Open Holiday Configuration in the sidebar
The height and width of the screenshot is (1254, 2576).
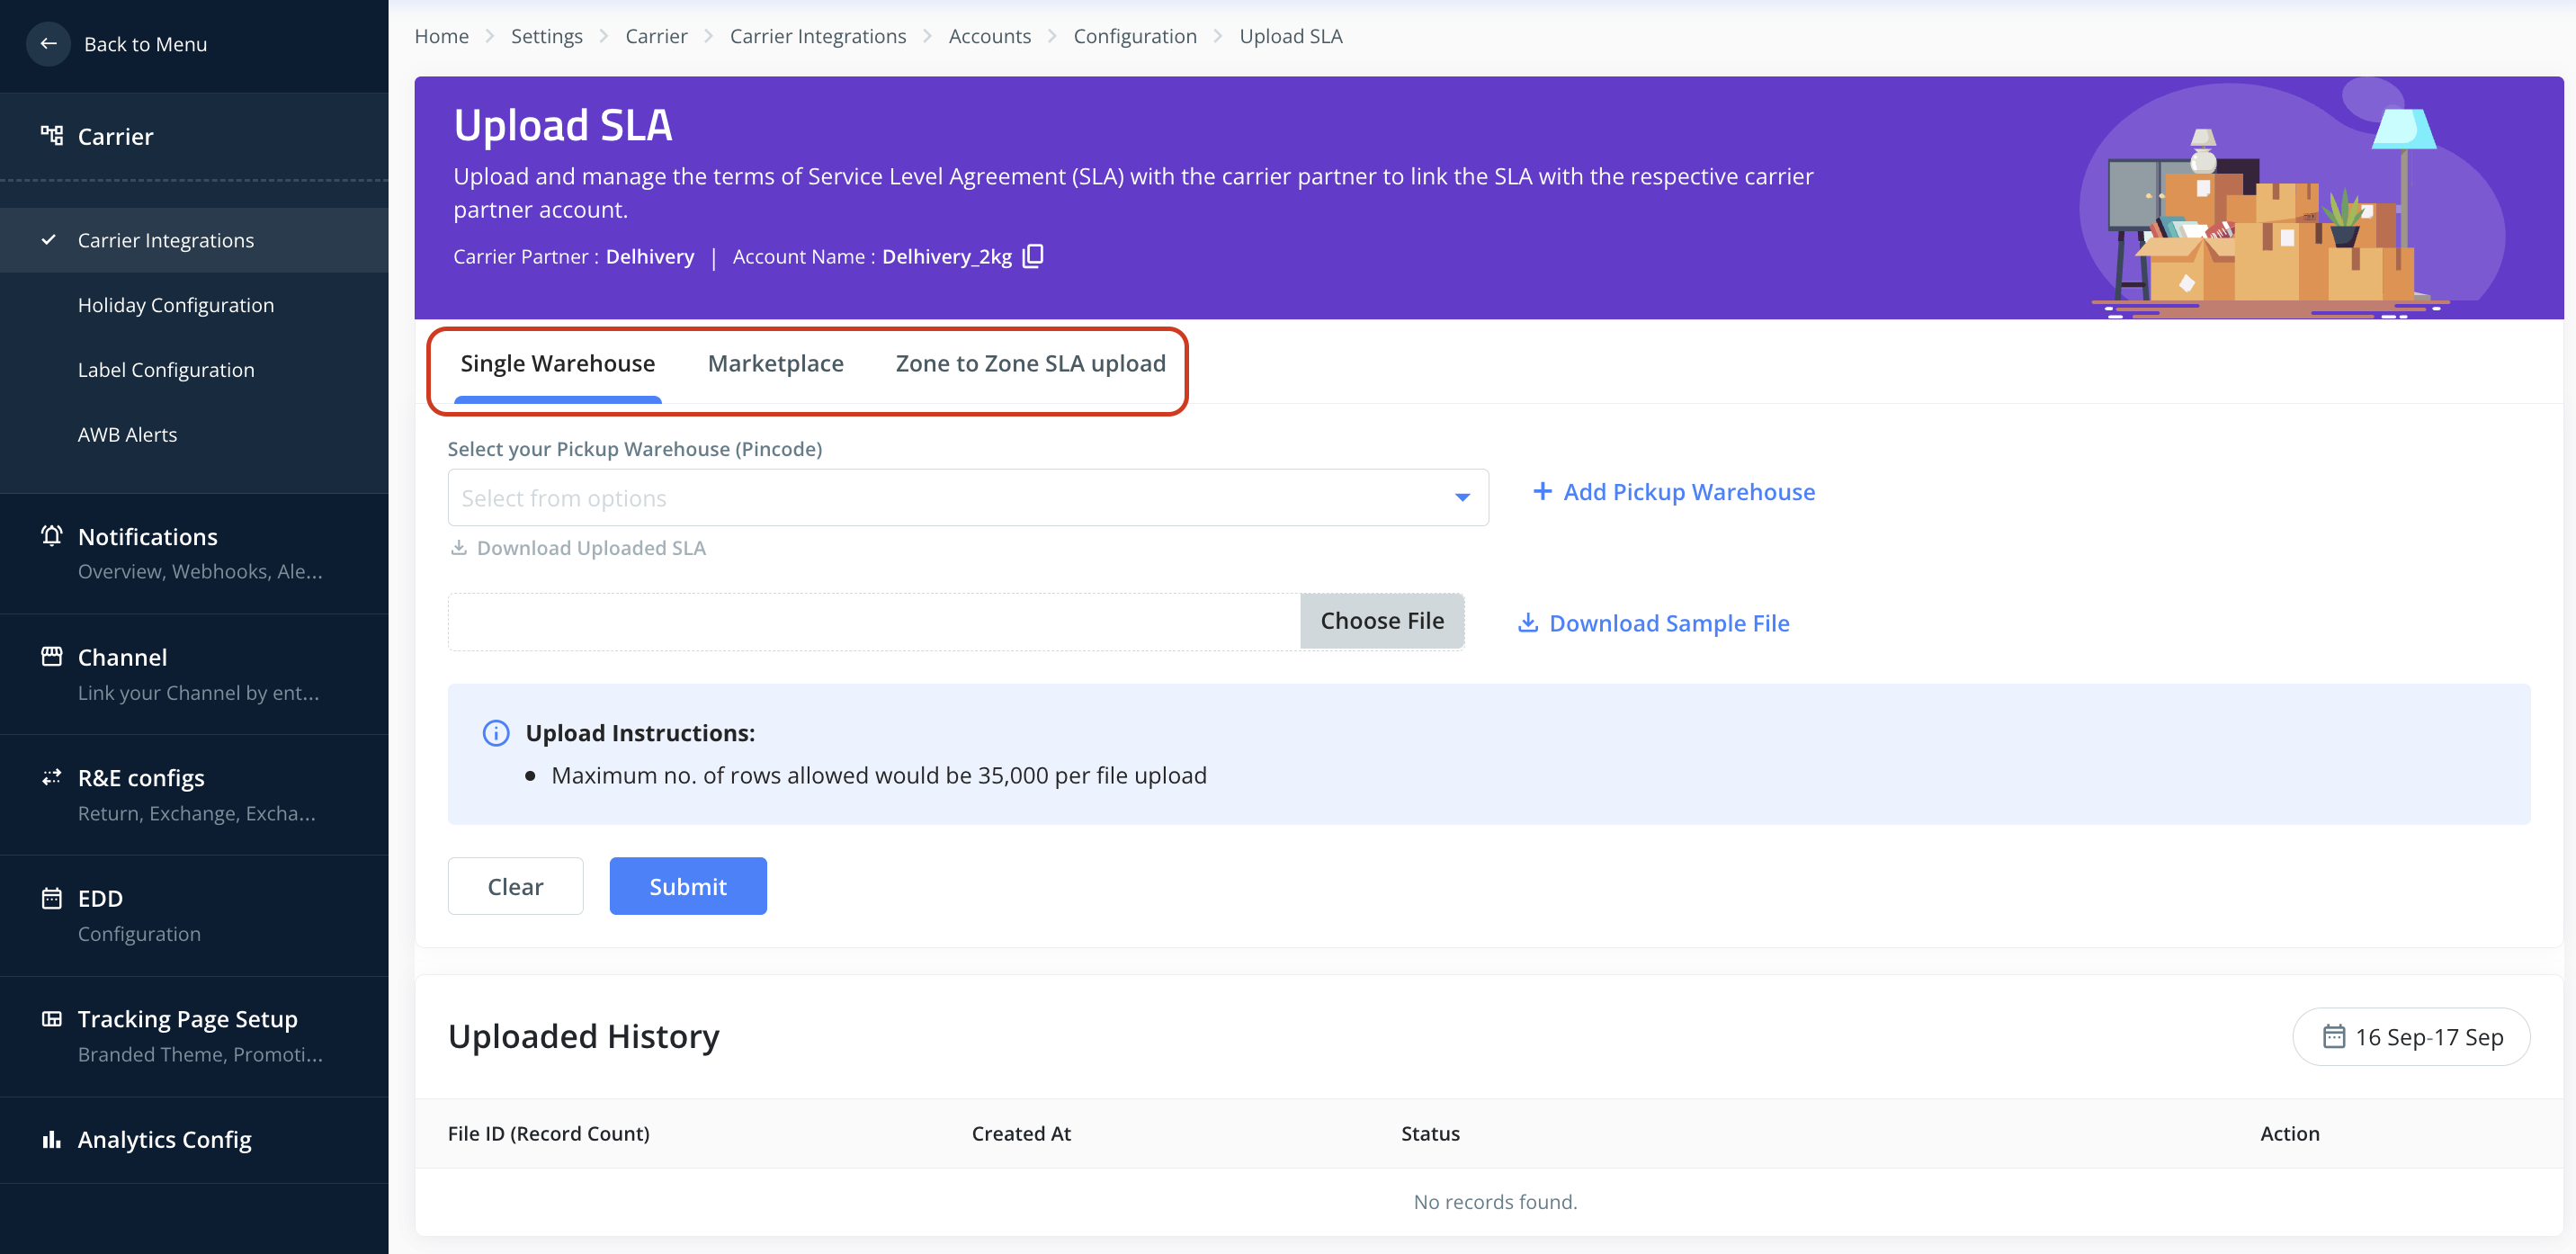tap(176, 305)
